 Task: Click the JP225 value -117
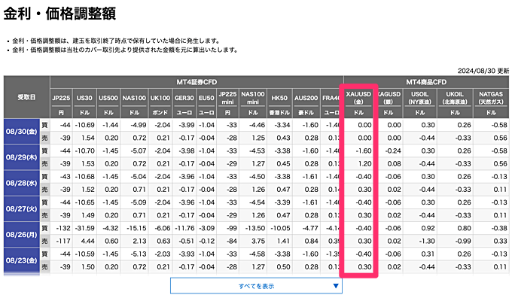tap(64, 242)
